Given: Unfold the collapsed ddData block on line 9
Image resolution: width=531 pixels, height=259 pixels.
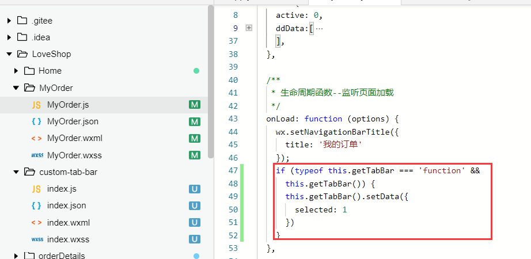Looking at the screenshot, I should [x=249, y=28].
